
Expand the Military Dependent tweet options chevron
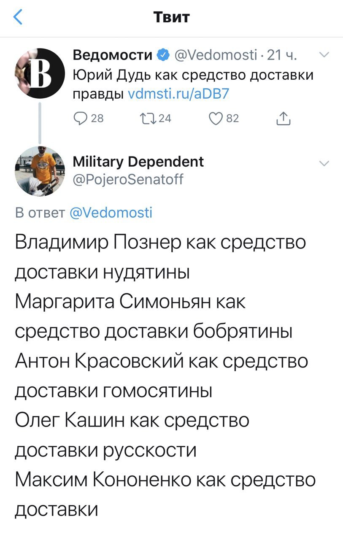tap(324, 164)
